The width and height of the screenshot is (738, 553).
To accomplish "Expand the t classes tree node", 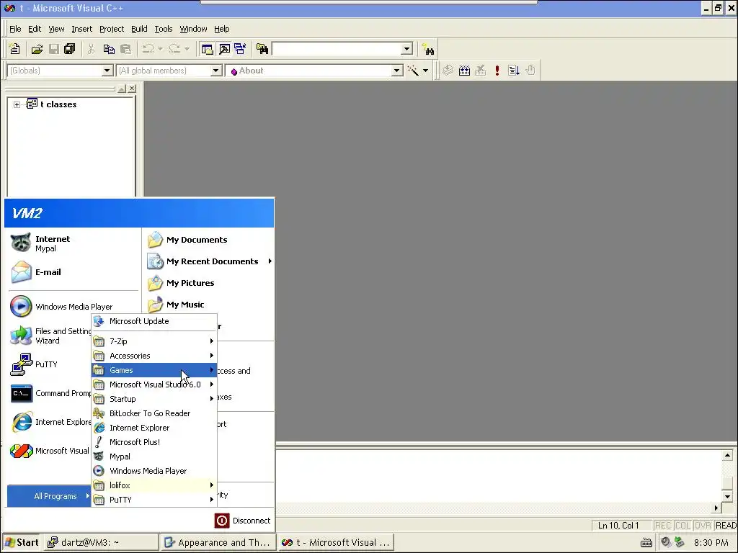I will [x=17, y=104].
